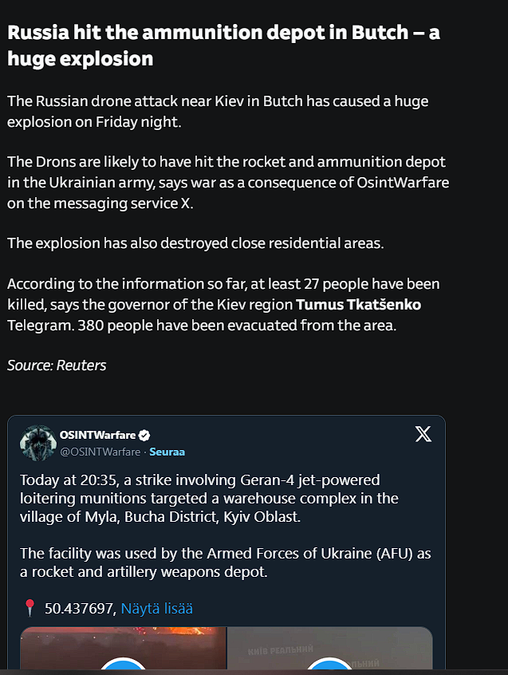508x675 pixels.
Task: Open the OSINTWarfare display name
Action: tap(97, 435)
